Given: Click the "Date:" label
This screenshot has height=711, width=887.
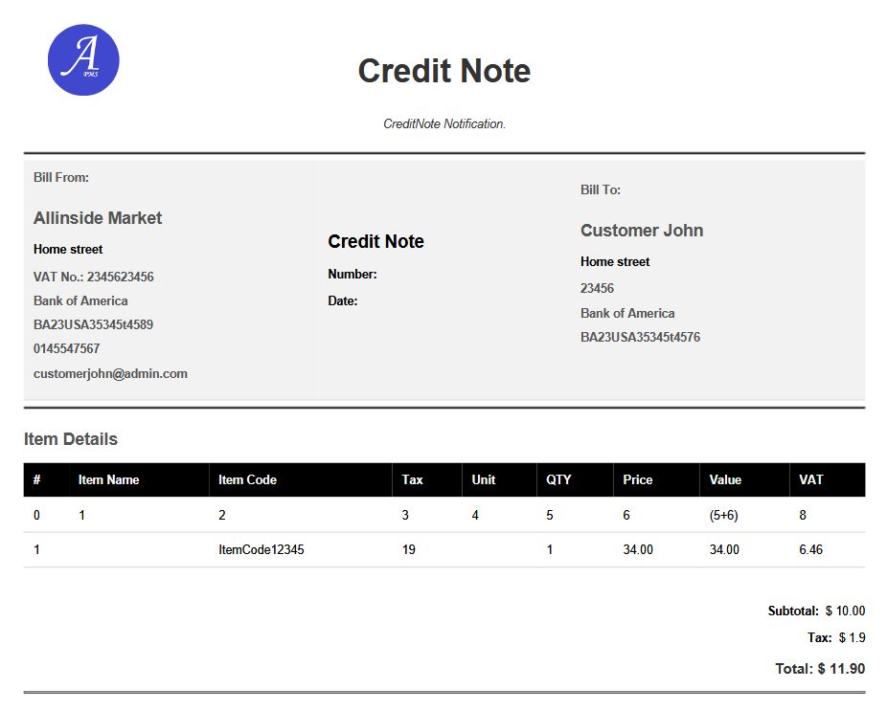Looking at the screenshot, I should click(x=343, y=300).
